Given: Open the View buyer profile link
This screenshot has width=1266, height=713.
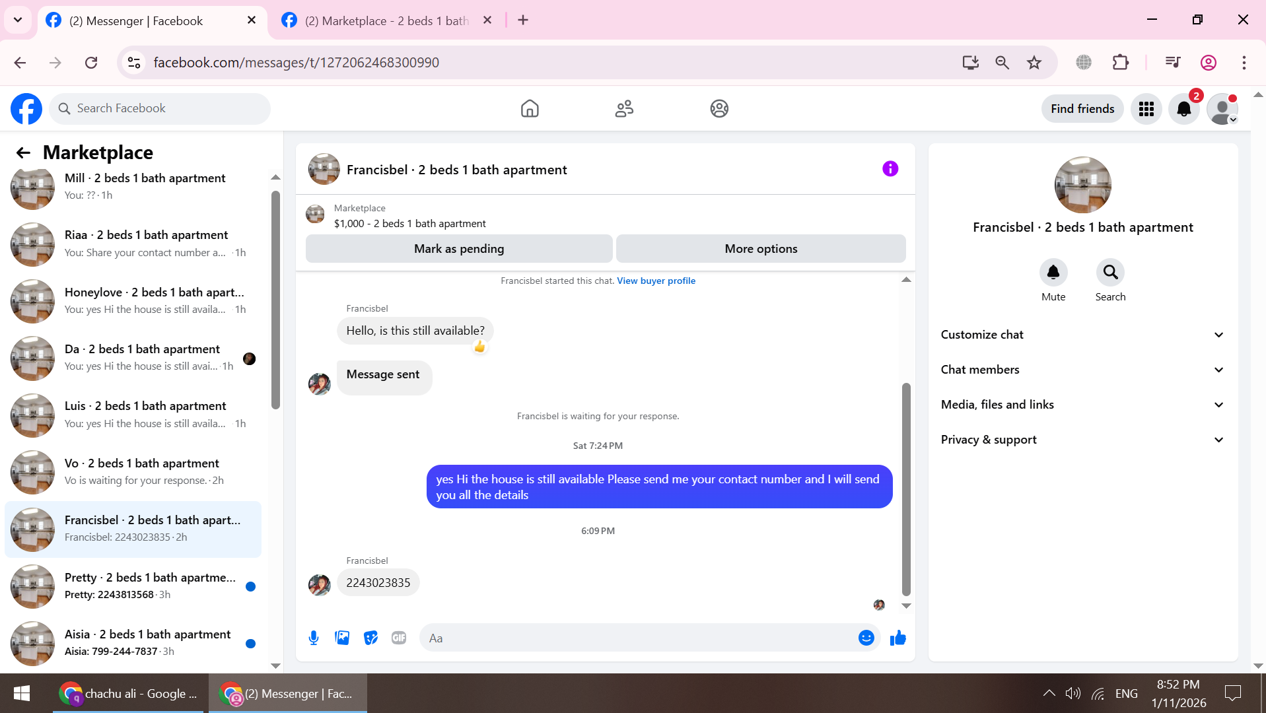Looking at the screenshot, I should click(656, 281).
